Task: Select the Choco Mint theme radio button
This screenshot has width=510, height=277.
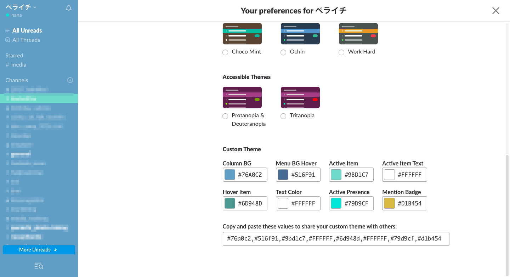Action: (225, 52)
